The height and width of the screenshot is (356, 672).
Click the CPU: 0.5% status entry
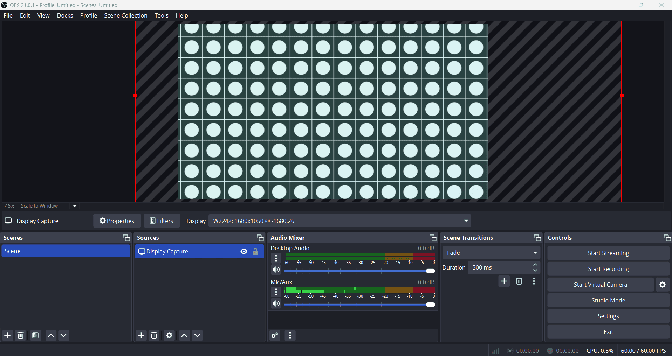[600, 351]
